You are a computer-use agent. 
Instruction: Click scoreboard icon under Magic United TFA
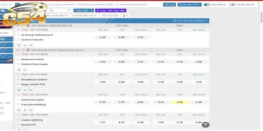19,90
